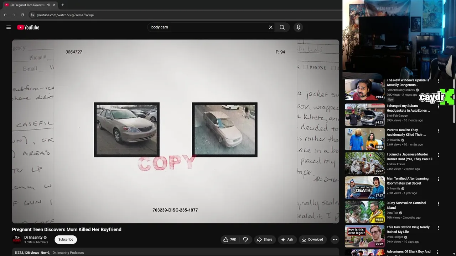Open options for 'Parents Realize They' video
Screen dimensions: 456x256
click(x=439, y=130)
